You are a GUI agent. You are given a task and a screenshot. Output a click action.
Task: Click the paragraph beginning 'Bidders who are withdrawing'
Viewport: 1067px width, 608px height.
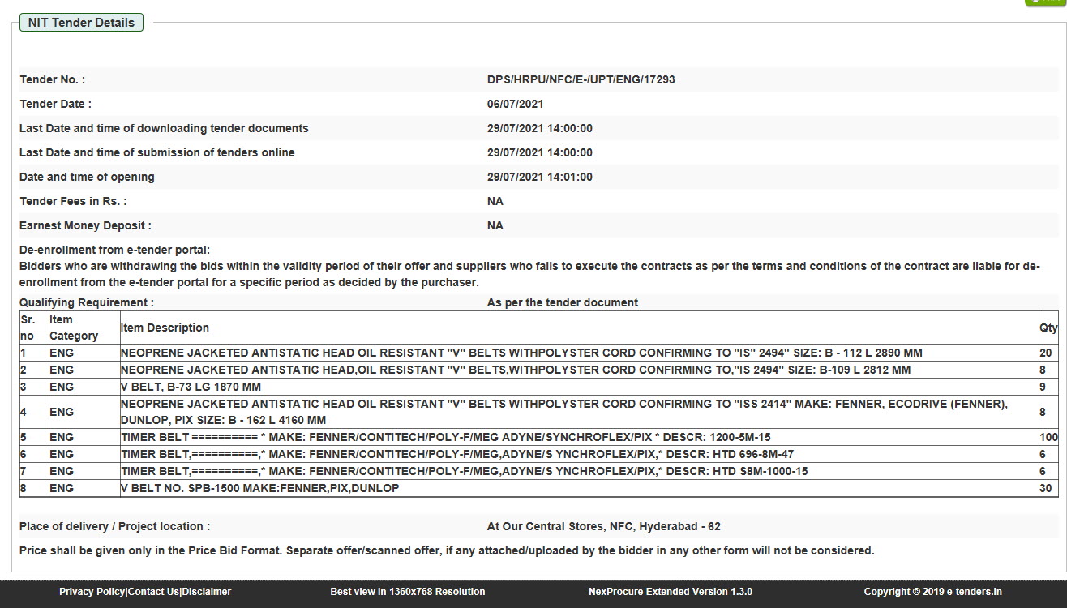pos(530,274)
